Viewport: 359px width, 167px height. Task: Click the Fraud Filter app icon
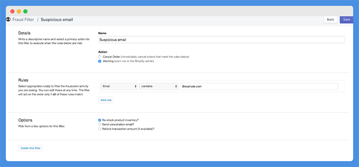tap(9, 19)
